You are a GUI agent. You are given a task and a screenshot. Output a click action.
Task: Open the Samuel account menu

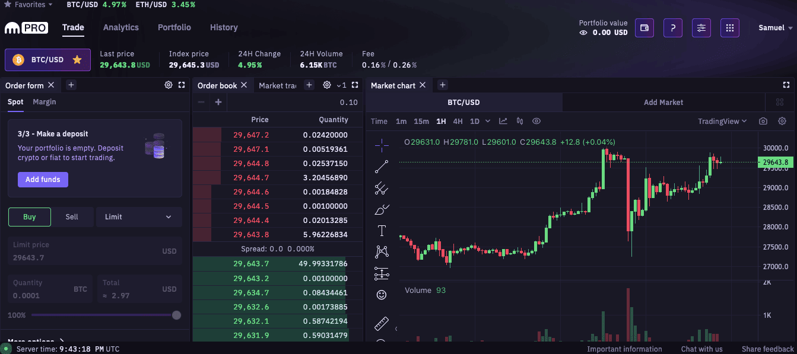[x=776, y=28]
